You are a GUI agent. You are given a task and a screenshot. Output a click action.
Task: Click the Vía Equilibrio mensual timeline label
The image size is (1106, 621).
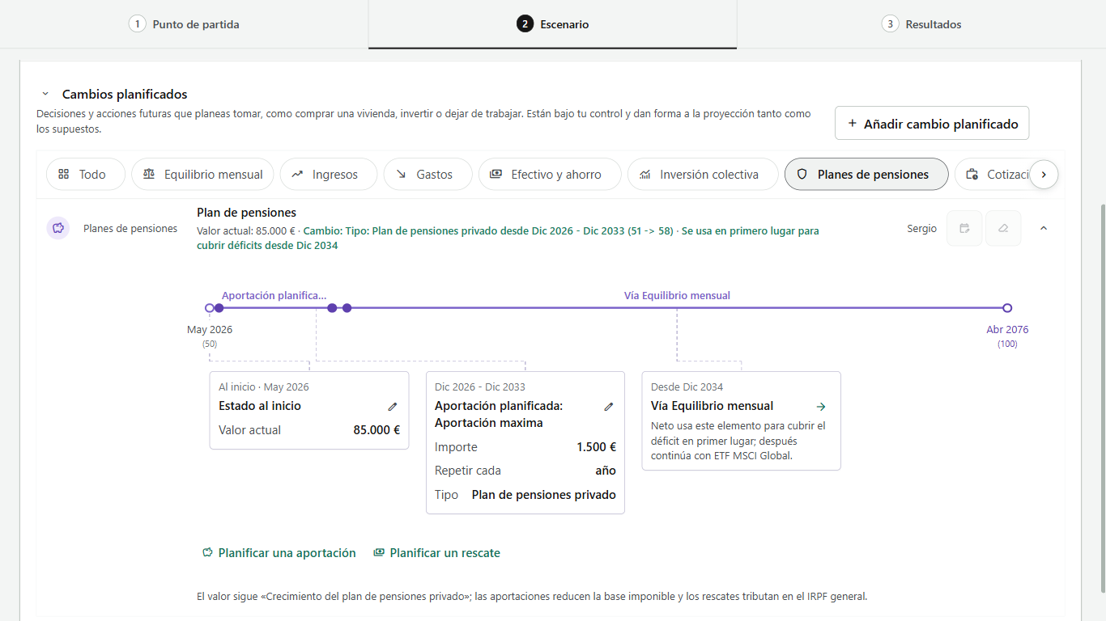click(677, 295)
